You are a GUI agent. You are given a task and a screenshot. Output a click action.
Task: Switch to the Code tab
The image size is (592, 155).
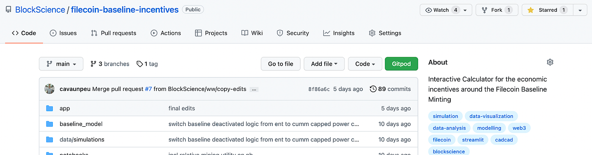click(x=24, y=33)
